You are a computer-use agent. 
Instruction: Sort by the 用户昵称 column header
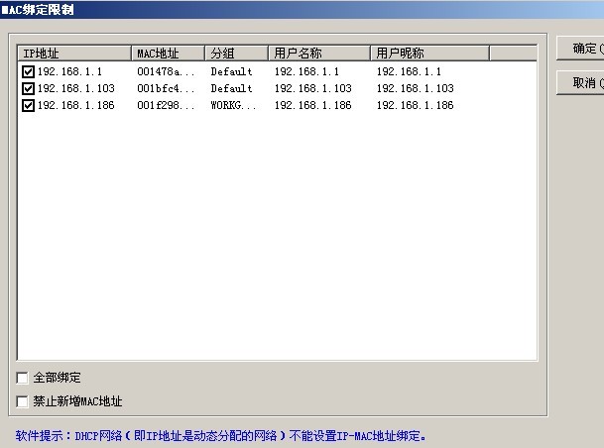429,54
